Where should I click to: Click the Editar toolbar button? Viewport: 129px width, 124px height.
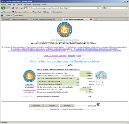tap(7, 16)
